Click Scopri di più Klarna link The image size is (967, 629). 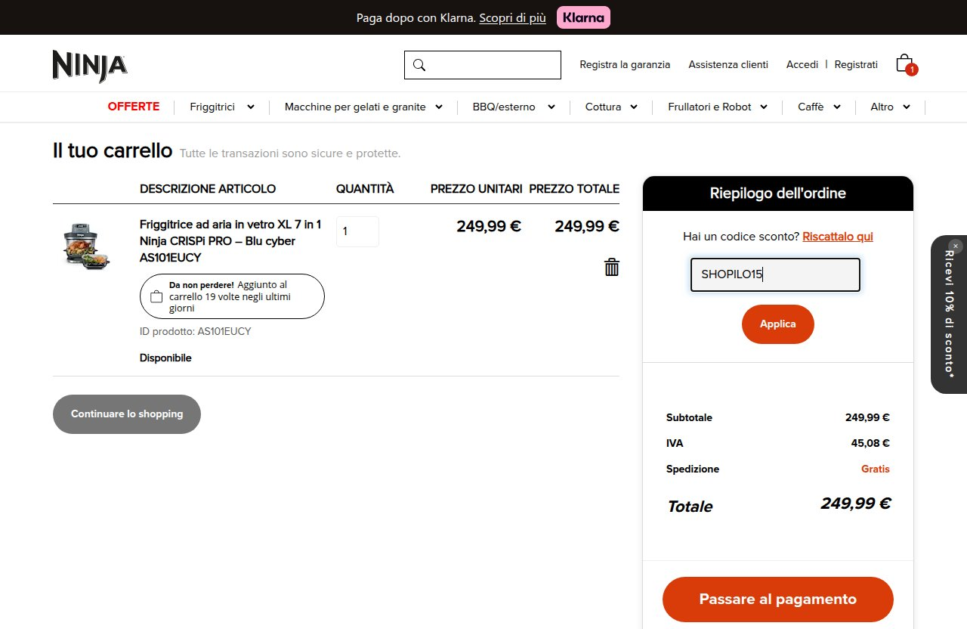coord(512,17)
